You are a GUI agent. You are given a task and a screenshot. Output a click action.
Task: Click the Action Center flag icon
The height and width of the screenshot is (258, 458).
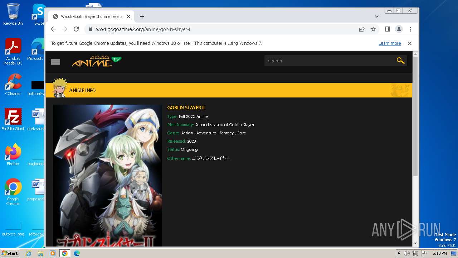424,253
